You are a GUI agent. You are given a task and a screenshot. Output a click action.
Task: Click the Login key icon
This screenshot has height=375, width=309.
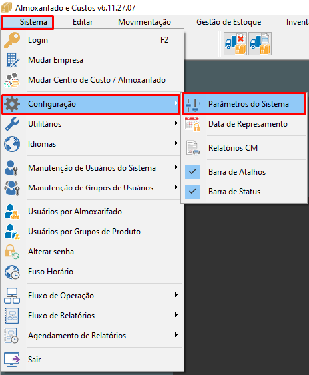12,40
